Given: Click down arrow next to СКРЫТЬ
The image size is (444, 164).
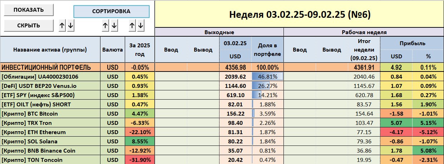Looking at the screenshot, I should (x=70, y=26).
